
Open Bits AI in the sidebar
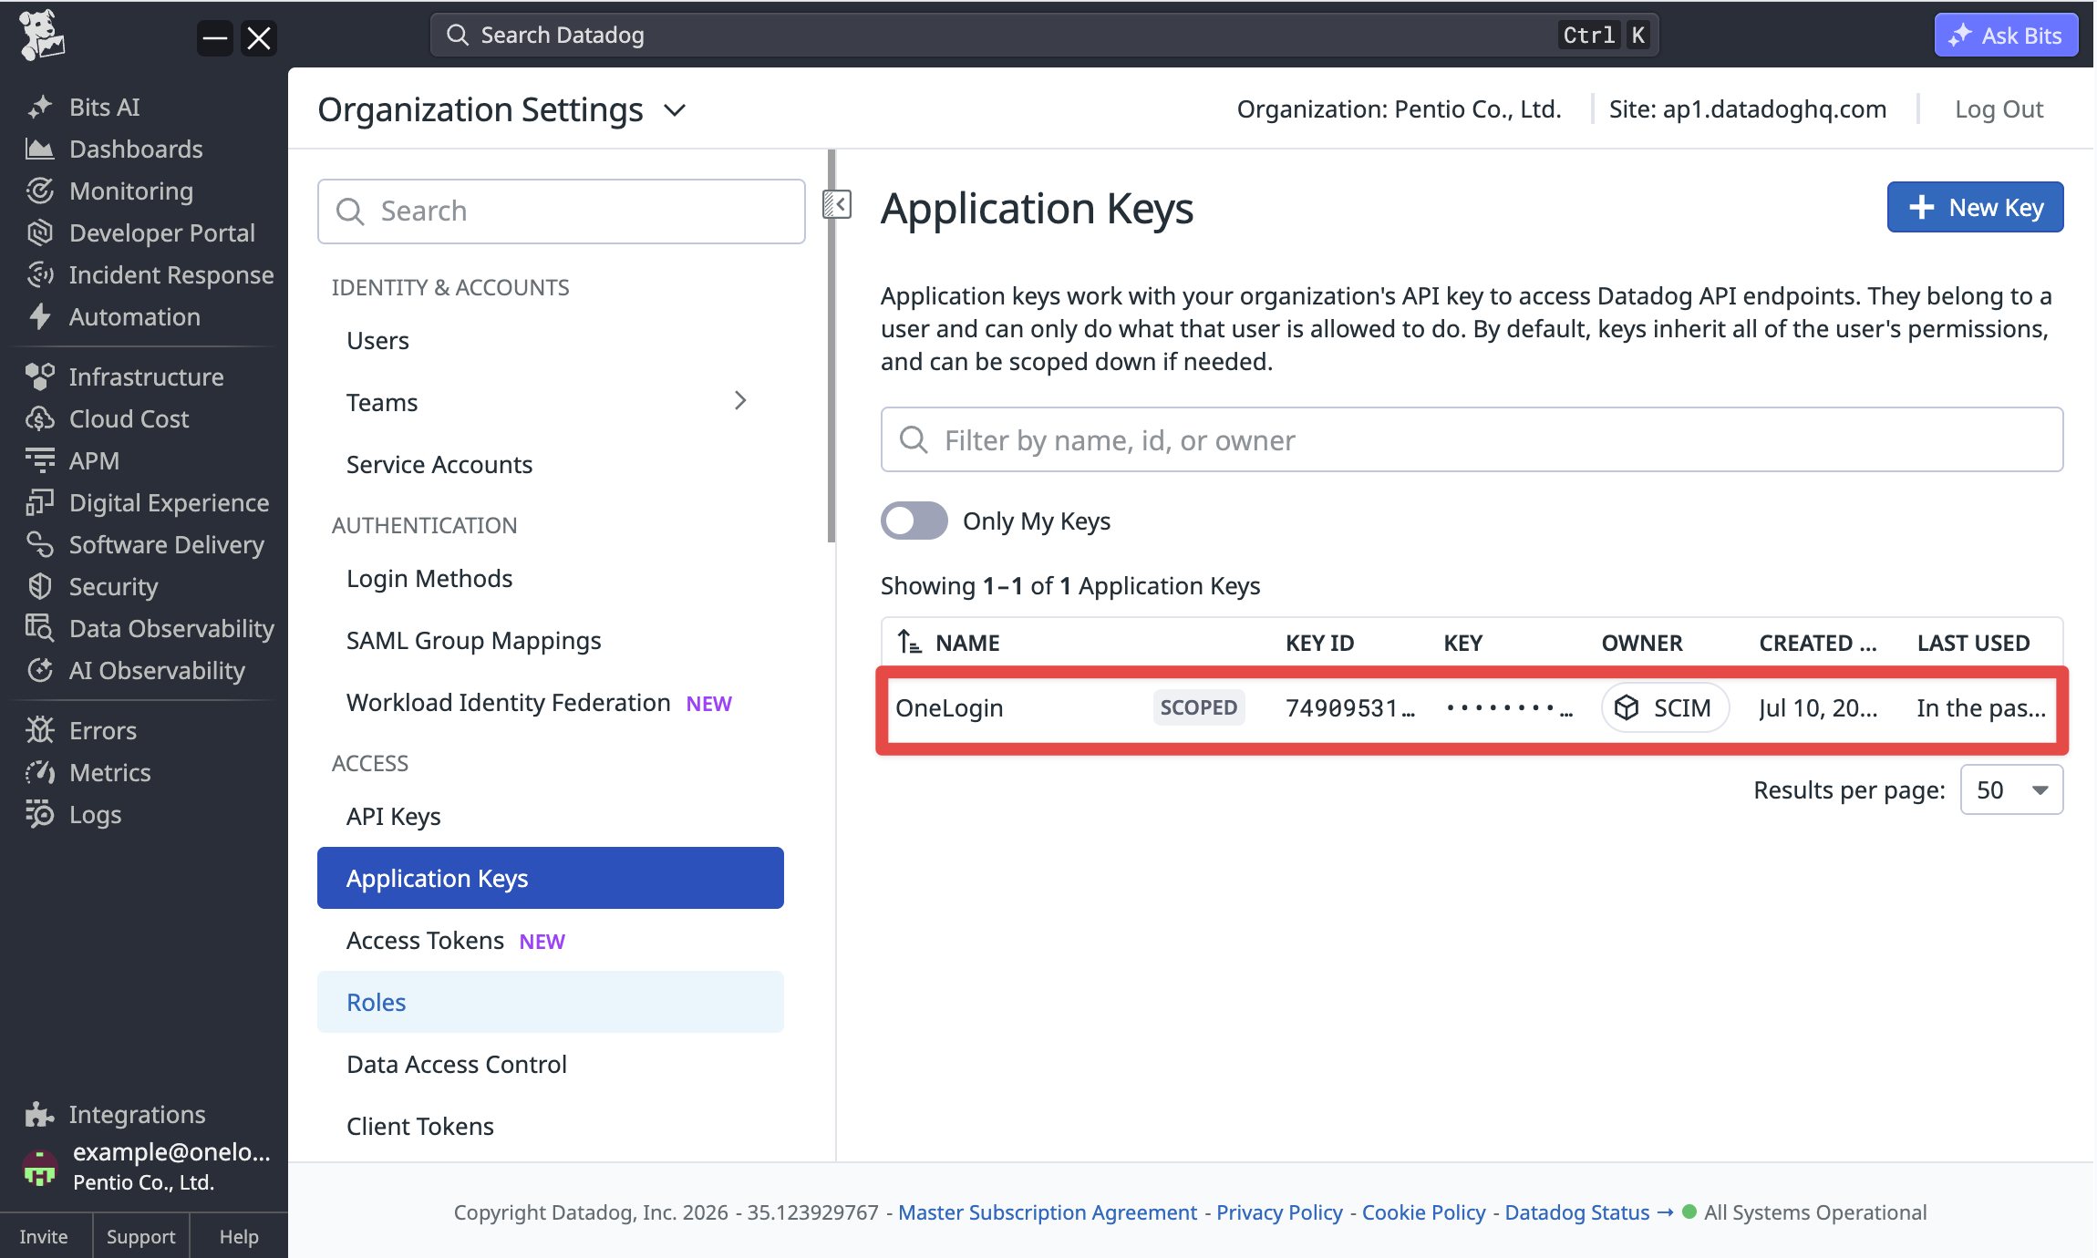coord(104,107)
